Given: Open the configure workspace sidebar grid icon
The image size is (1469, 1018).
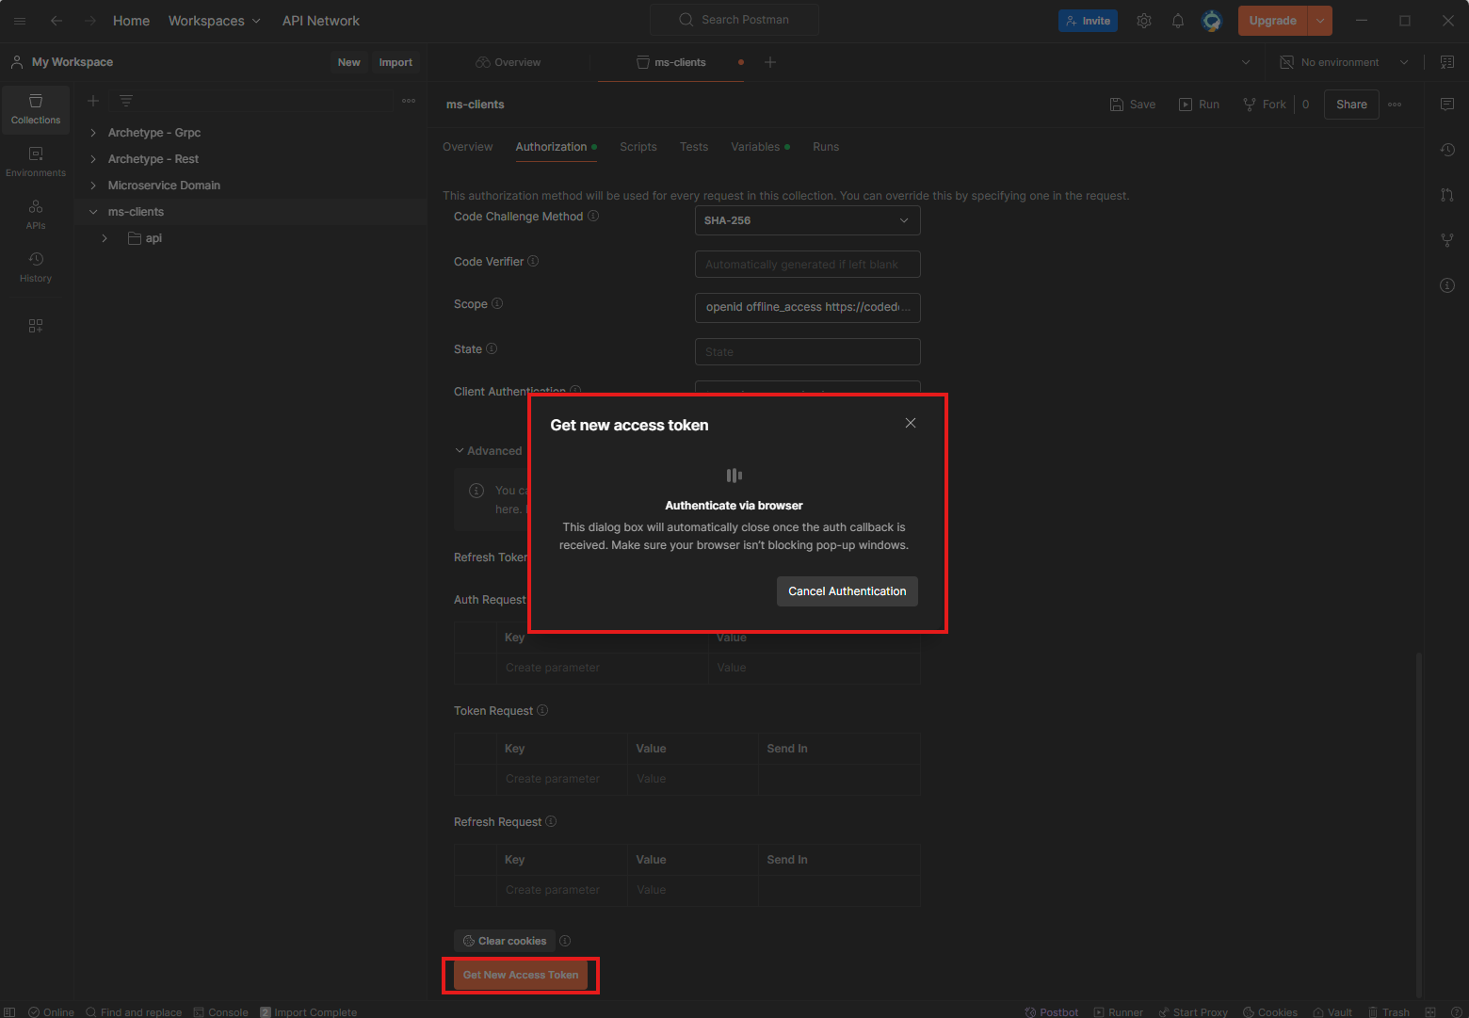Looking at the screenshot, I should point(36,326).
